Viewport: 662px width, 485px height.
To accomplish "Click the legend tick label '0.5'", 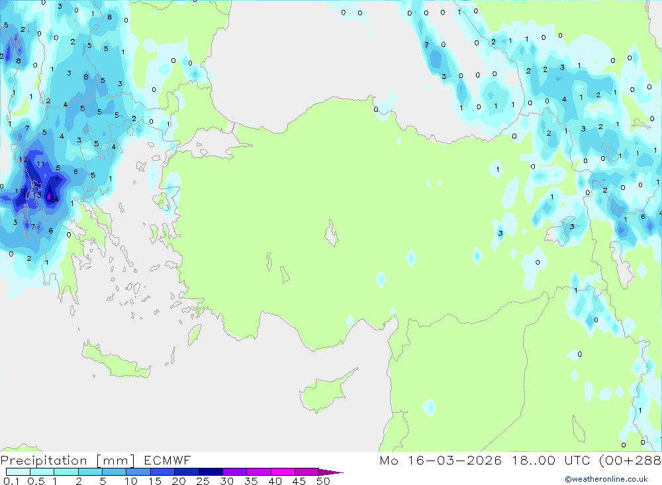I will click(36, 481).
